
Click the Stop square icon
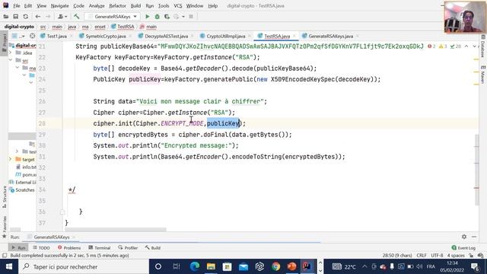(191, 17)
